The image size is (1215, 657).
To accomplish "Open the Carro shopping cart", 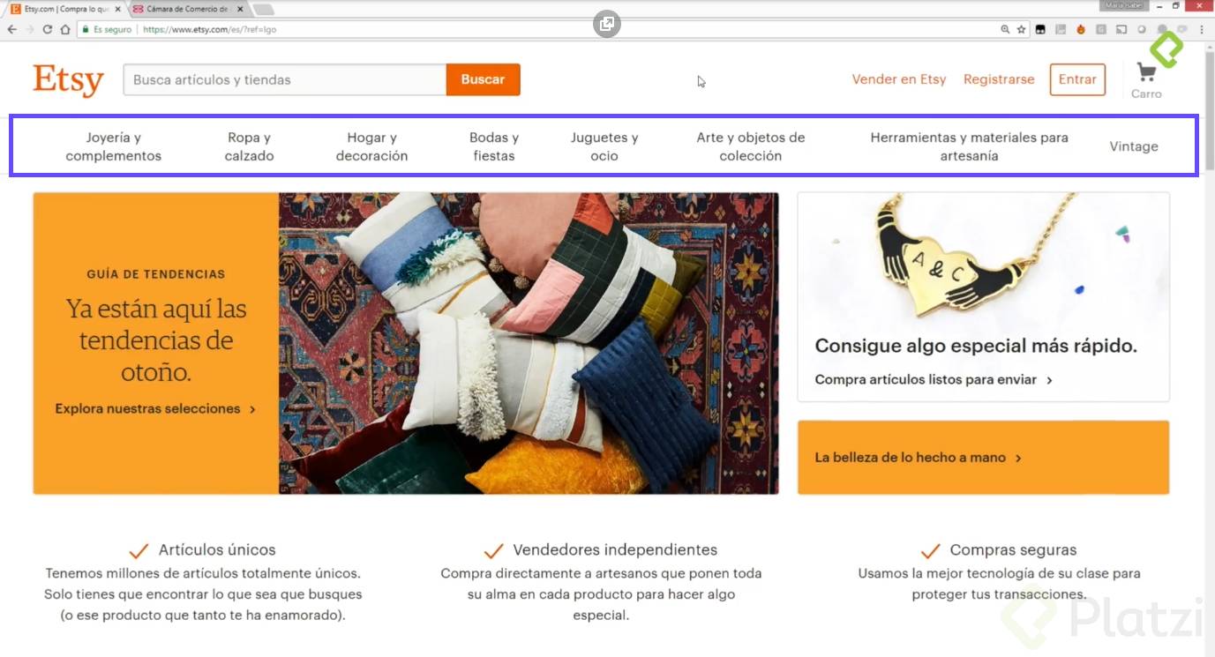I will coord(1146,80).
